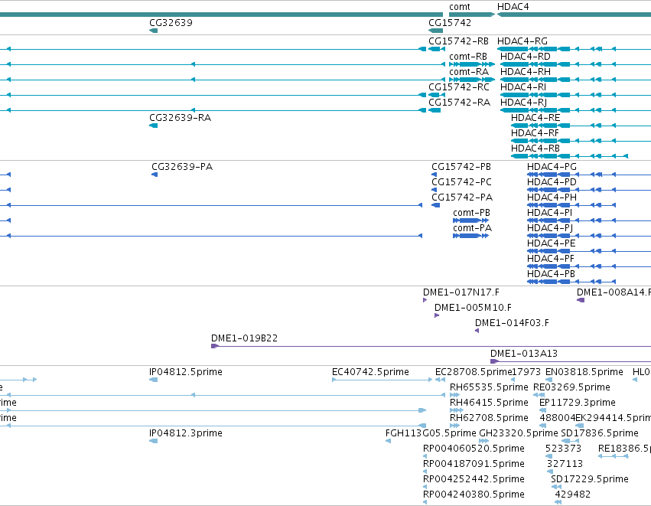The height and width of the screenshot is (506, 651).
Task: Select transcript HDAC4-RH
Action: [x=526, y=72]
